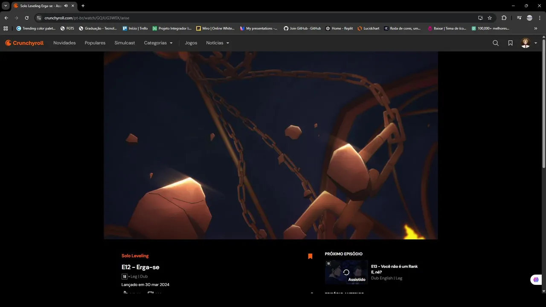
Task: Open the Chrome three-dot menu
Action: coord(540,18)
